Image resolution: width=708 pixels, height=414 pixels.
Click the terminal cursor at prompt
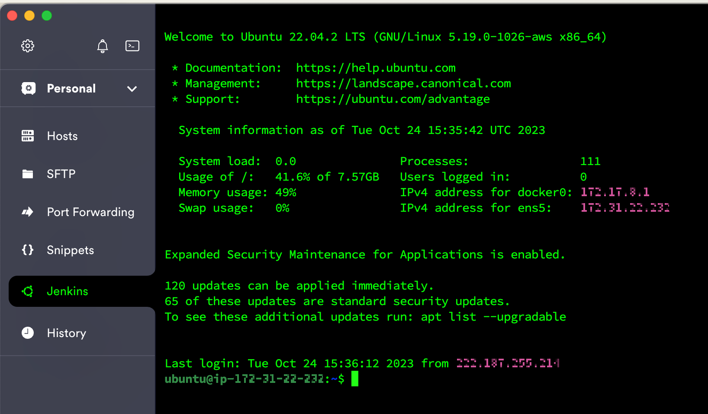[x=355, y=379]
